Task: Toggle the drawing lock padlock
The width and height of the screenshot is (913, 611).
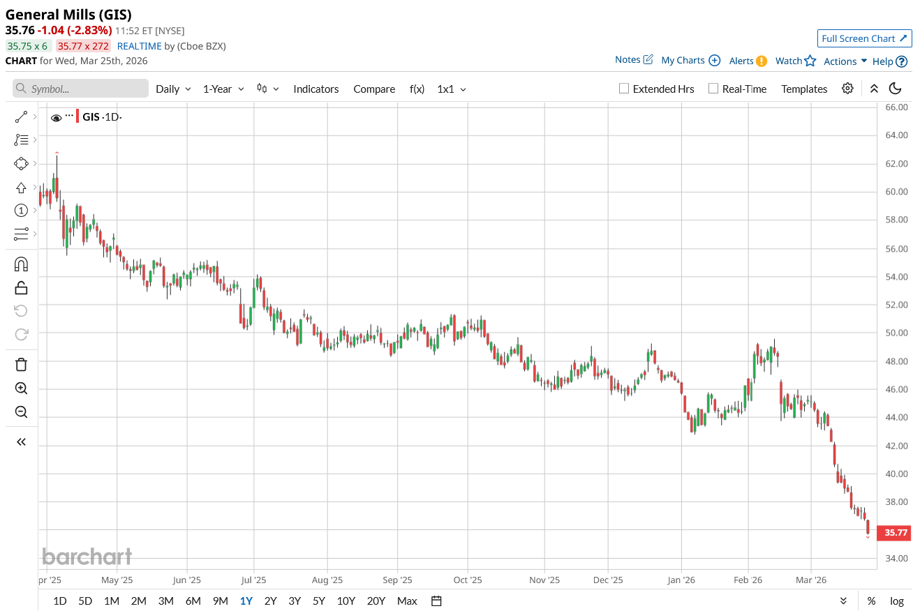Action: 21,287
